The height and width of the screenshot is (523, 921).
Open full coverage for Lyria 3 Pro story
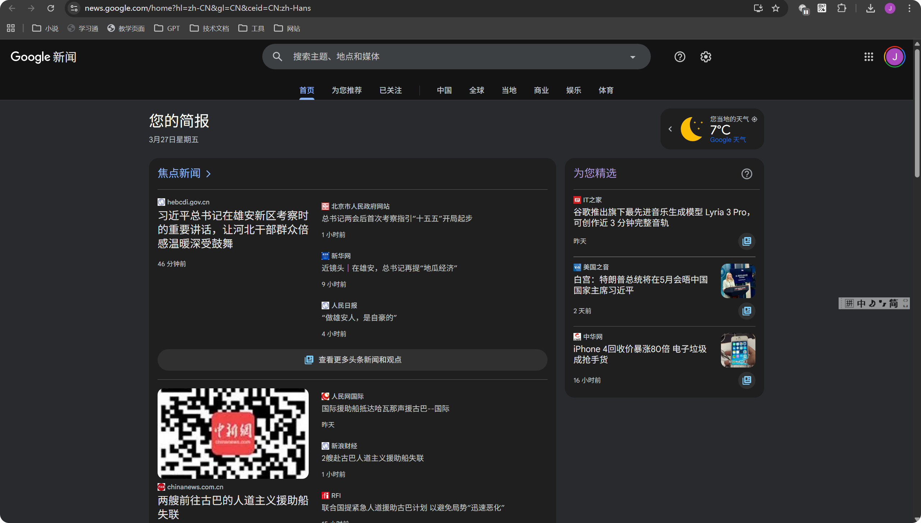point(747,241)
